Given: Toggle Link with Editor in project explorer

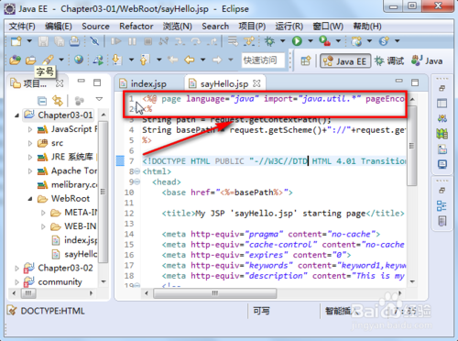Looking at the screenshot, I should tap(58, 101).
